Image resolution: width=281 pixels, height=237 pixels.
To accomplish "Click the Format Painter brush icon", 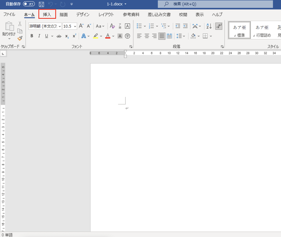I will click(x=20, y=38).
